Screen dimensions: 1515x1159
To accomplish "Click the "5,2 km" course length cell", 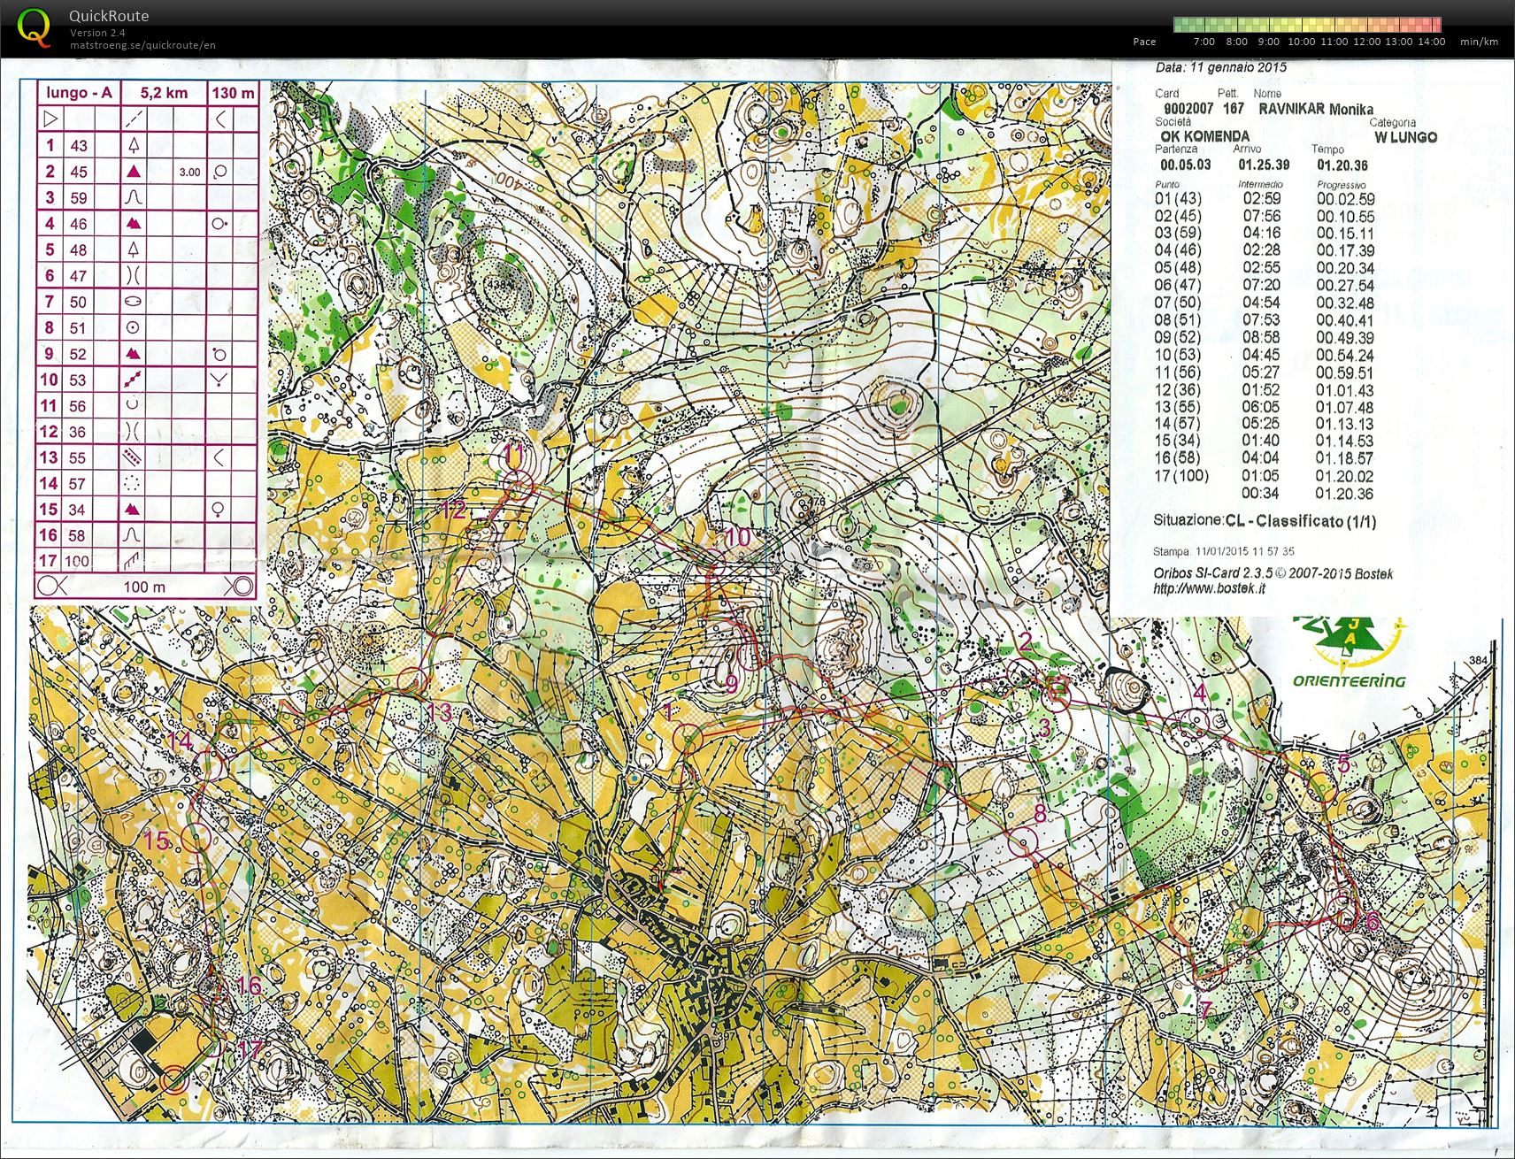I will coord(164,93).
